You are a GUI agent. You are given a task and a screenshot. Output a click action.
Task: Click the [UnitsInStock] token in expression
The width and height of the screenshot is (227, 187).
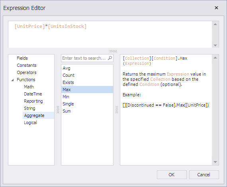tap(67, 27)
